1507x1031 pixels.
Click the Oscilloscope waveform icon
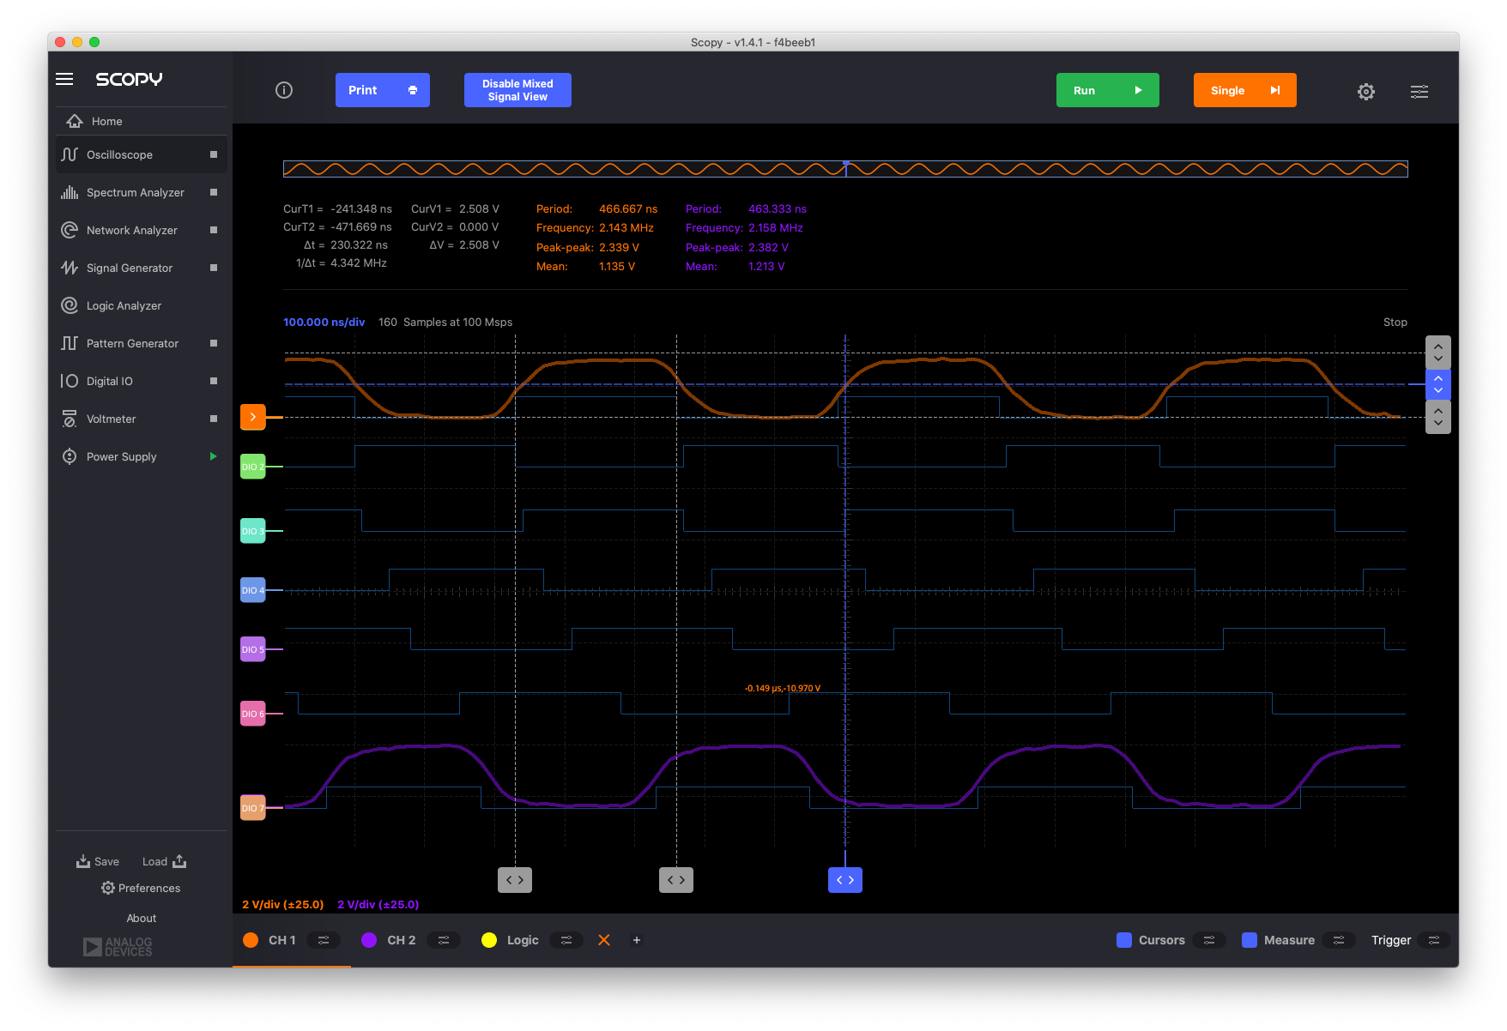(x=70, y=154)
